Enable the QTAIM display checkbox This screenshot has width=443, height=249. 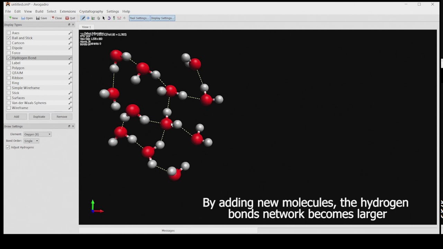tap(9, 73)
